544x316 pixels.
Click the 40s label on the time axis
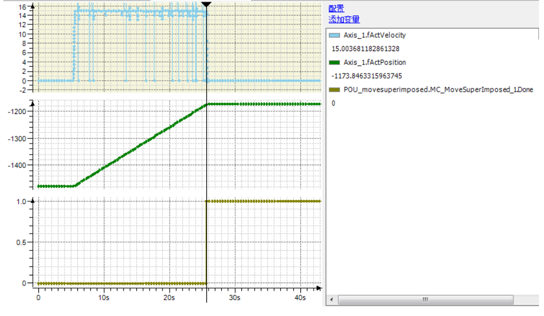point(300,298)
